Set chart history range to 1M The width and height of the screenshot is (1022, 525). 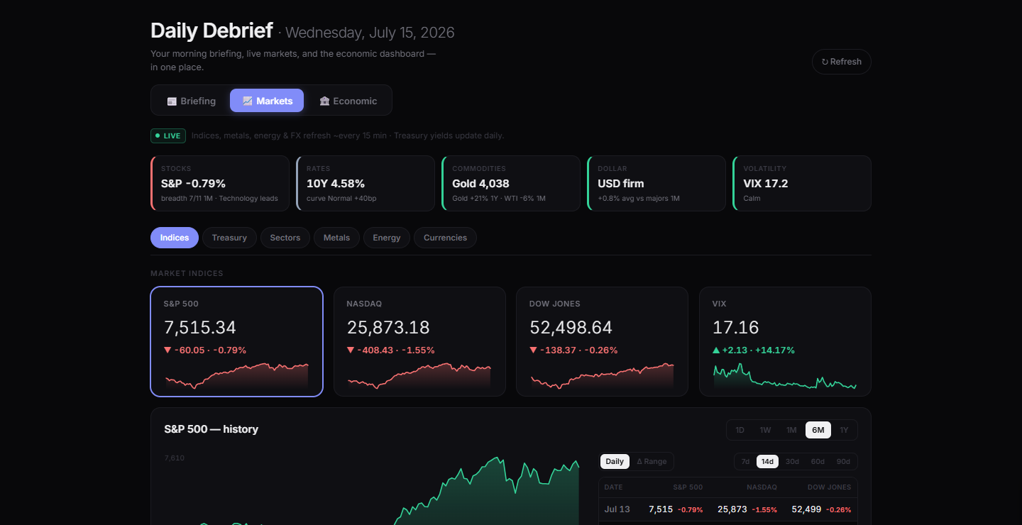pyautogui.click(x=791, y=430)
